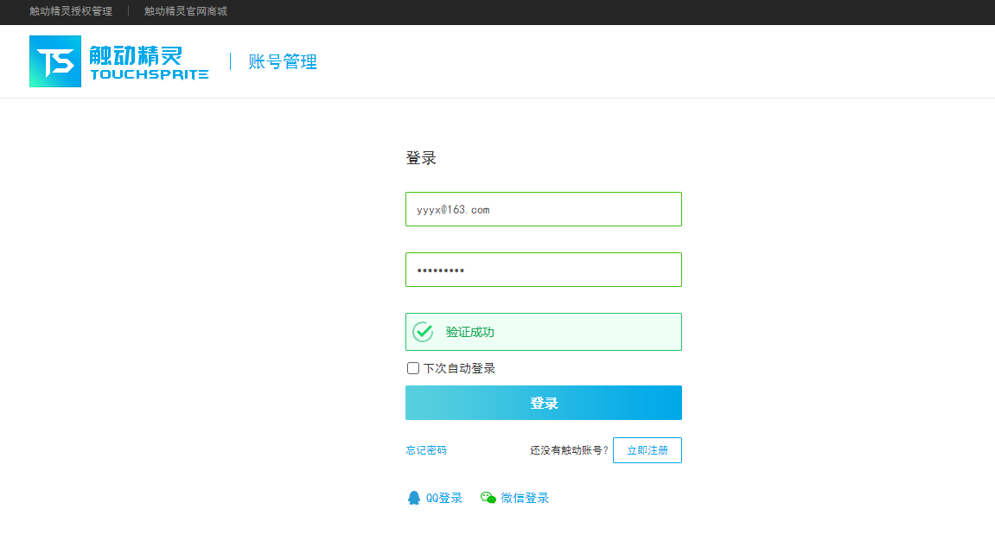Focus the password input field
The height and width of the screenshot is (541, 995).
point(543,270)
